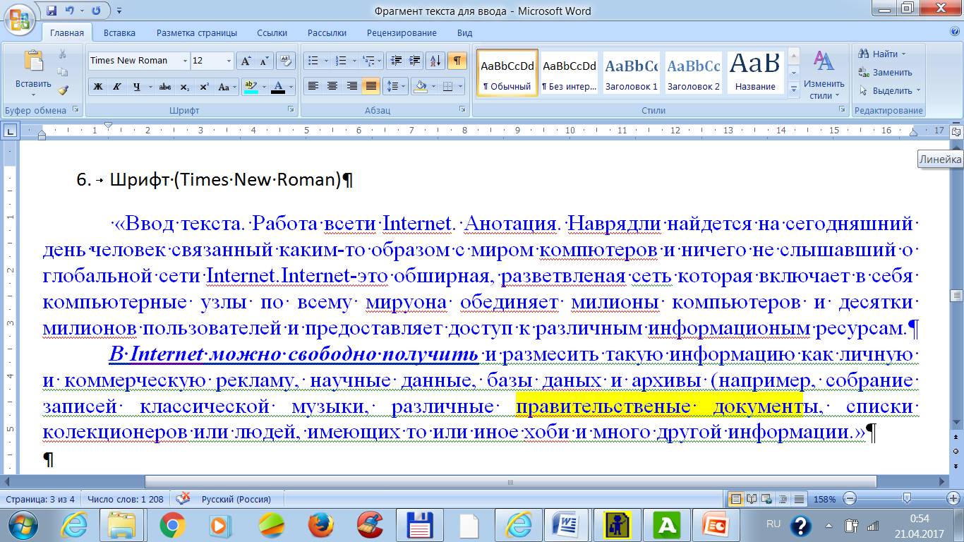The height and width of the screenshot is (542, 964).
Task: Sort text with A-Я sort button
Action: point(435,61)
